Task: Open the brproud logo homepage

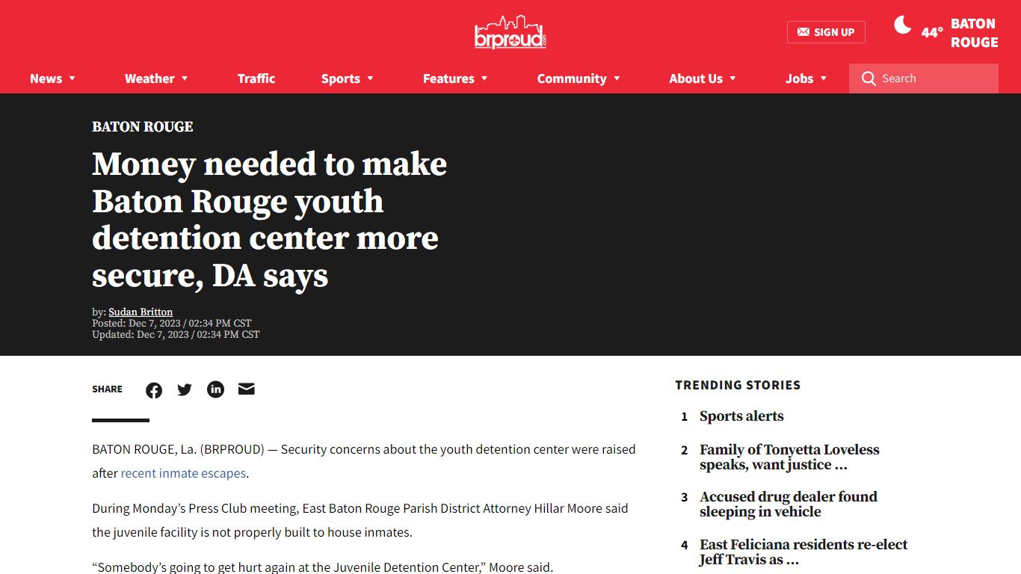Action: coord(510,32)
